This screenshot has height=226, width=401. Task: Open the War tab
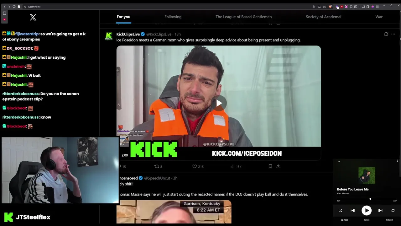pyautogui.click(x=379, y=17)
